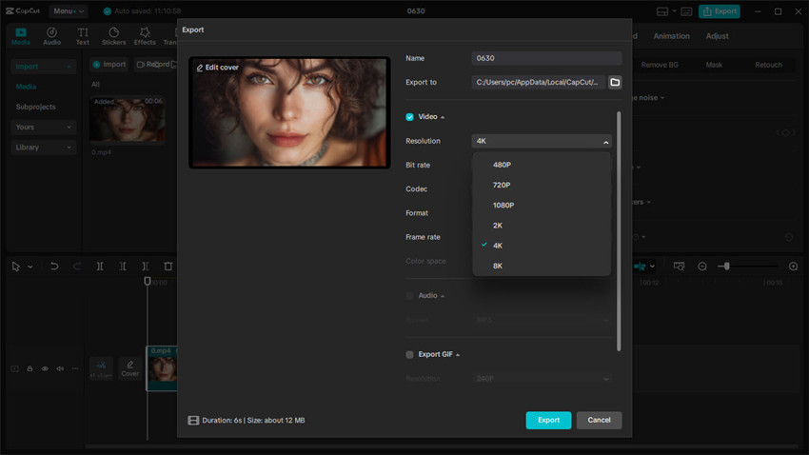The width and height of the screenshot is (809, 455).
Task: Click the Name input field 0630
Action: pyautogui.click(x=546, y=58)
